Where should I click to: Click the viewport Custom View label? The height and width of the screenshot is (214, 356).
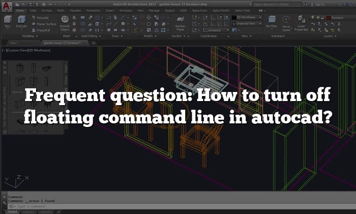click(x=17, y=50)
